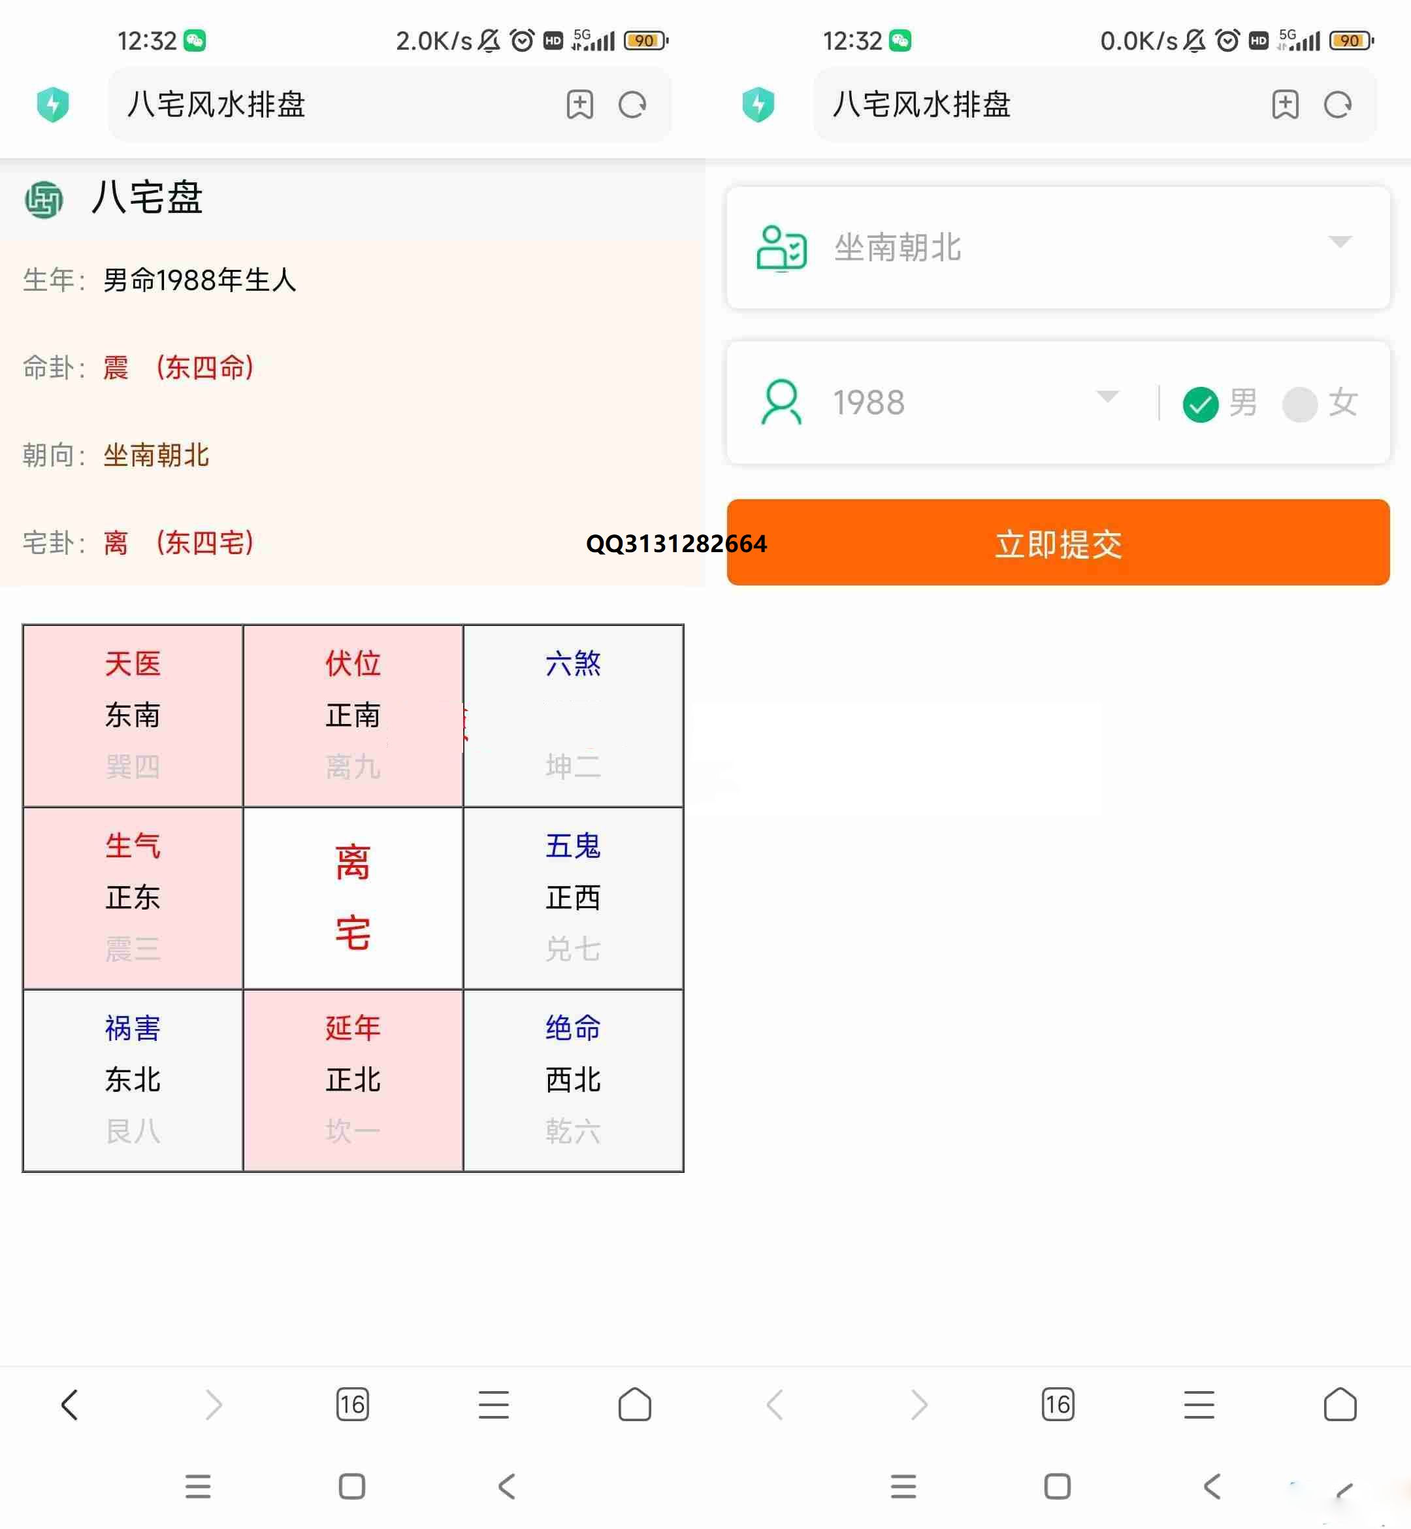Select the 女 gender radio option
Screen dimensions: 1411x1529
1320,403
